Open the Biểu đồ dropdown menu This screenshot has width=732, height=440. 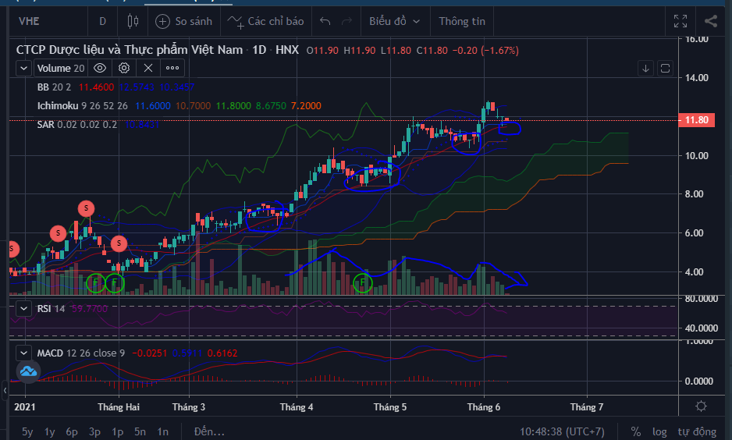[x=394, y=21]
